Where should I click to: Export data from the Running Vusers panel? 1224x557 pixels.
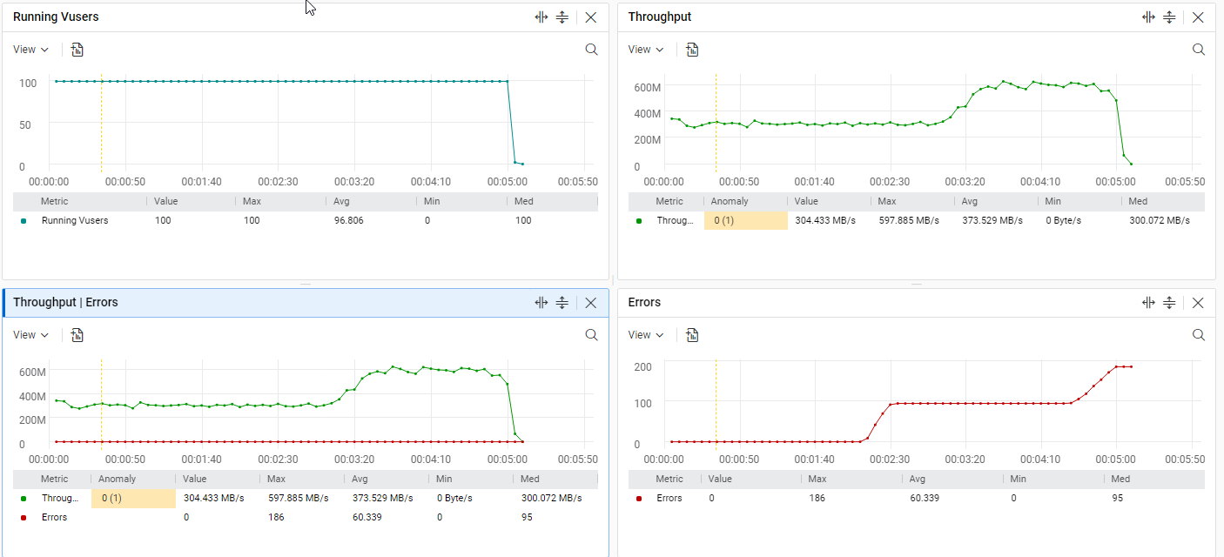coord(77,50)
